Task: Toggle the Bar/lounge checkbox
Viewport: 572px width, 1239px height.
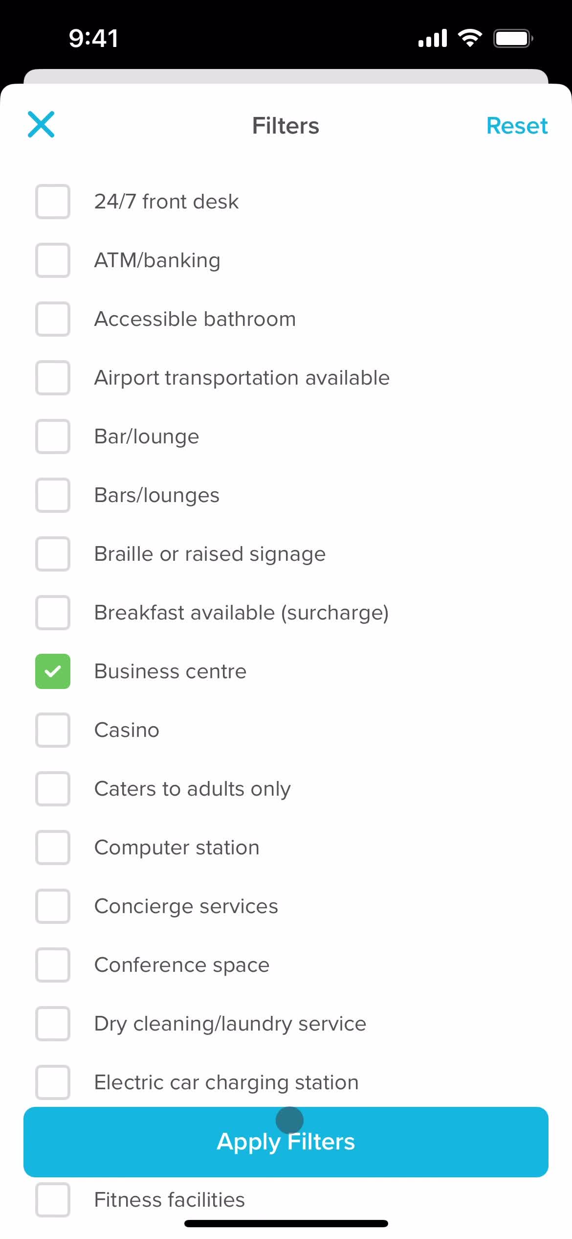Action: 53,436
